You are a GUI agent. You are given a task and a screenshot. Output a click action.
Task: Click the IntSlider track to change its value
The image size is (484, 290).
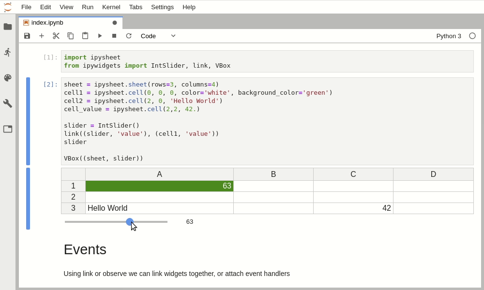click(x=150, y=221)
